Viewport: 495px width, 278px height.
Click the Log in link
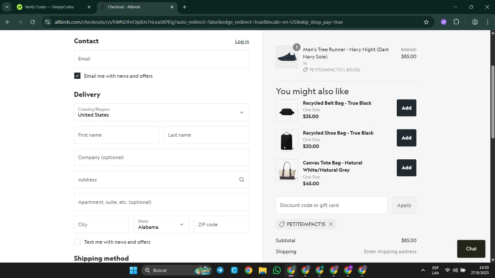coord(242,42)
